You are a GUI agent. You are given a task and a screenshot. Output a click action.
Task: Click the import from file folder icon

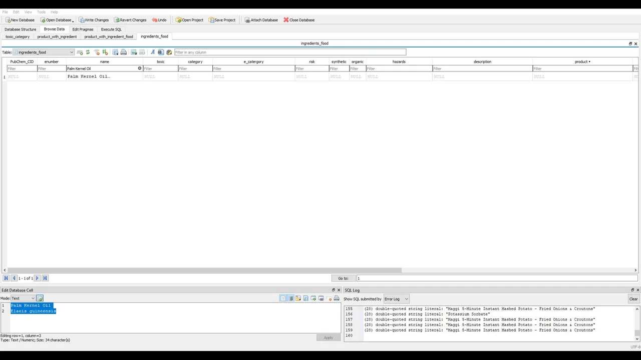(x=298, y=298)
